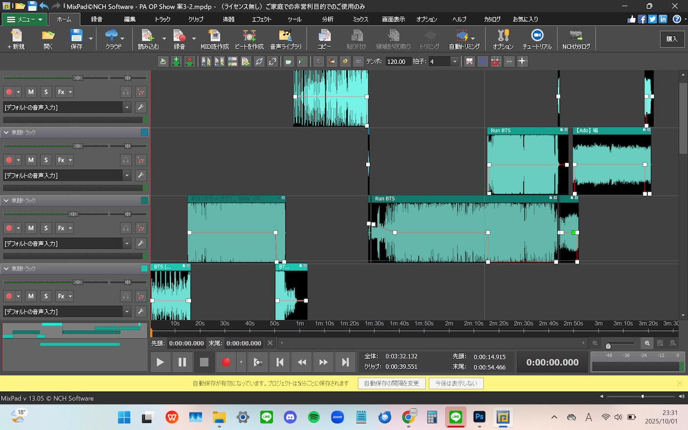Toggle headphone monitoring on dark-teal-swatch track

(x=126, y=228)
